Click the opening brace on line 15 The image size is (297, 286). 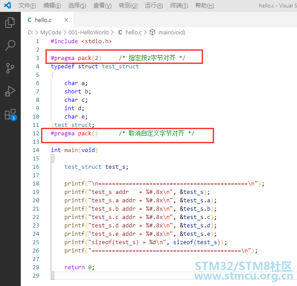coord(53,158)
